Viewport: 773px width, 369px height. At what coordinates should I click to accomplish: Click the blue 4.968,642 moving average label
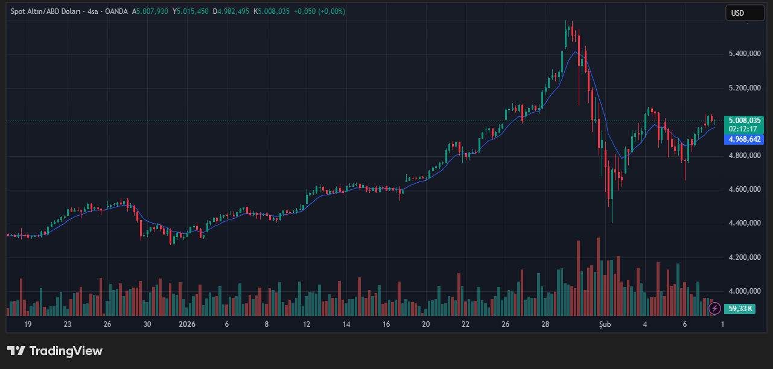click(743, 139)
